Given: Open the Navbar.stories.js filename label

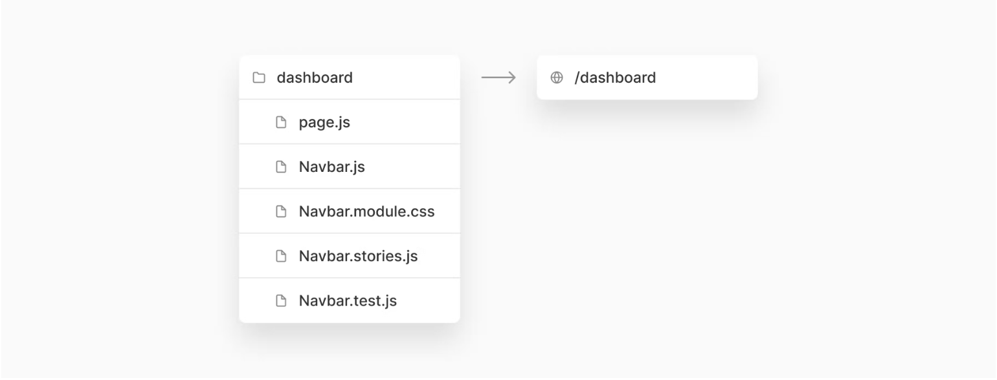Looking at the screenshot, I should (x=358, y=257).
